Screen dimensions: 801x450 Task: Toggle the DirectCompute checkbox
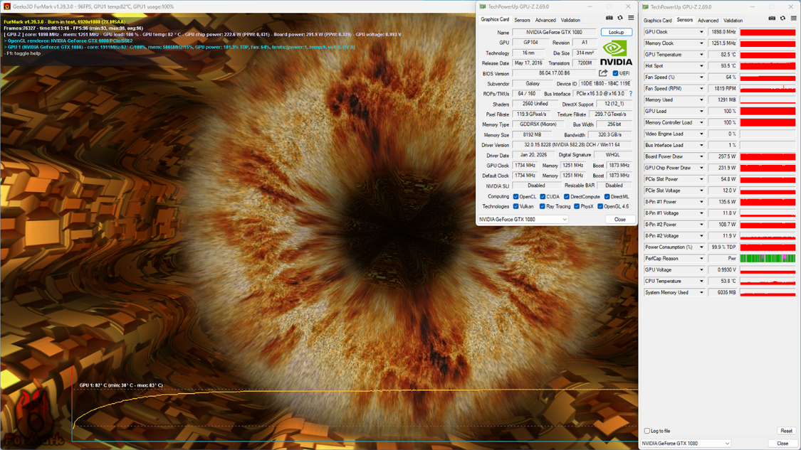tap(567, 196)
